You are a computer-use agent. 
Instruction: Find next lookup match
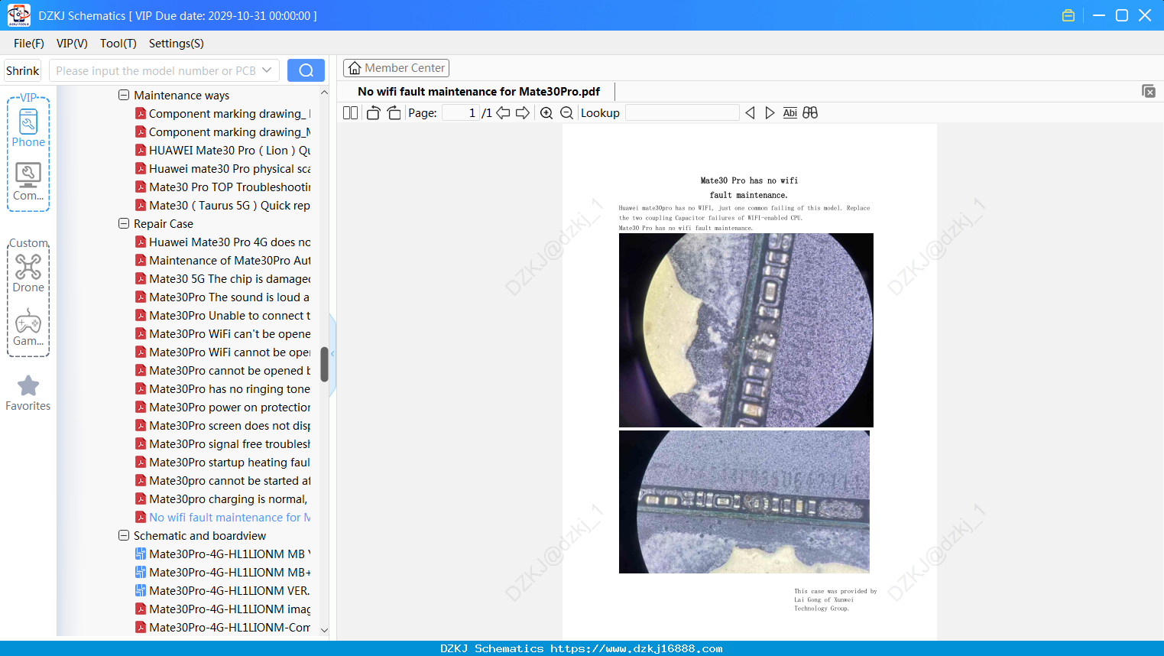pos(770,113)
